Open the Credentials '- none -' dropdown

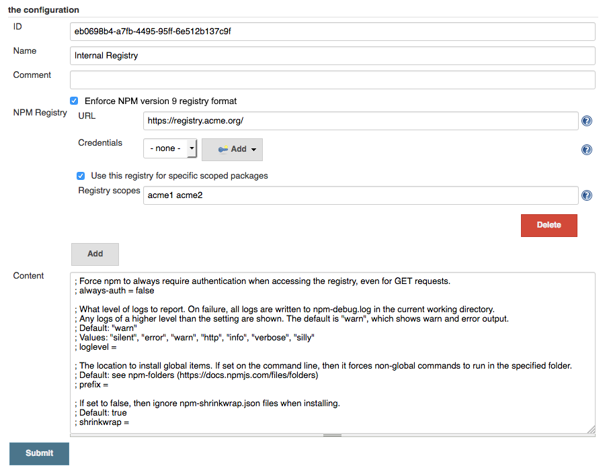(x=170, y=149)
